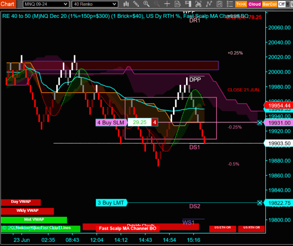Open the chart properties list icon
Viewport: 293px width, 246px height.
pyautogui.click(x=230, y=4)
